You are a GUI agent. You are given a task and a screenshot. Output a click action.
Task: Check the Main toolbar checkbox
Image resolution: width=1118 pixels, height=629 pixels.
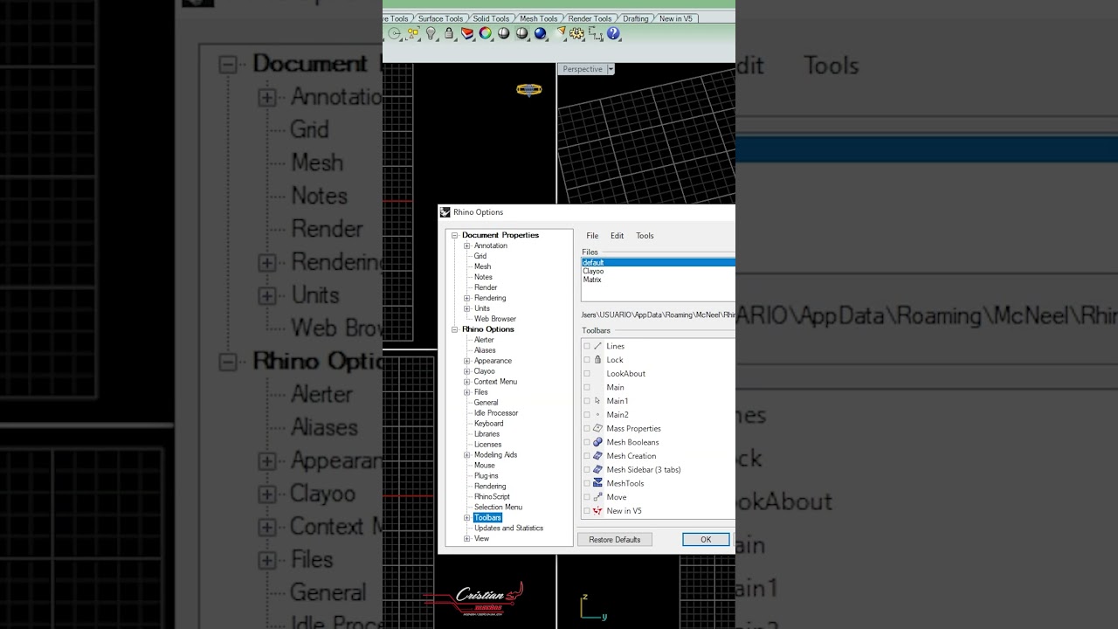587,387
